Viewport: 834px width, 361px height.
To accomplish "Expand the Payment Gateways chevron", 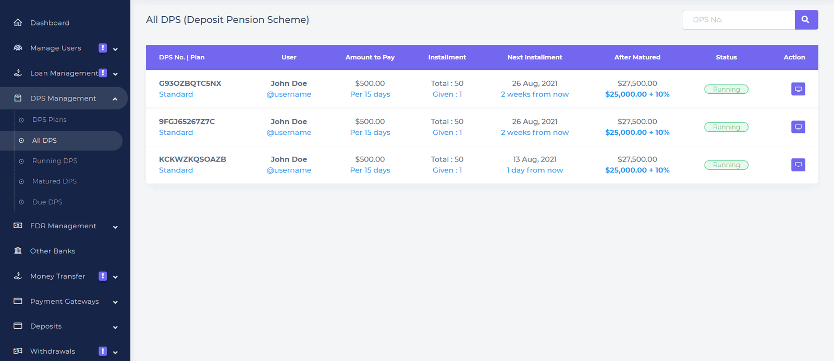I will pos(115,302).
